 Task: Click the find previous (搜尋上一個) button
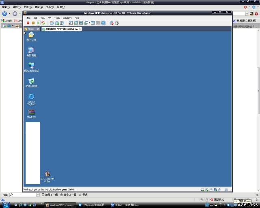[x=68, y=195]
